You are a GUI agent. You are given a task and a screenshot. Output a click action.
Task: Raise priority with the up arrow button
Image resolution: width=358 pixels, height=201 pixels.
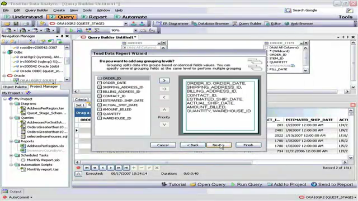[164, 109]
